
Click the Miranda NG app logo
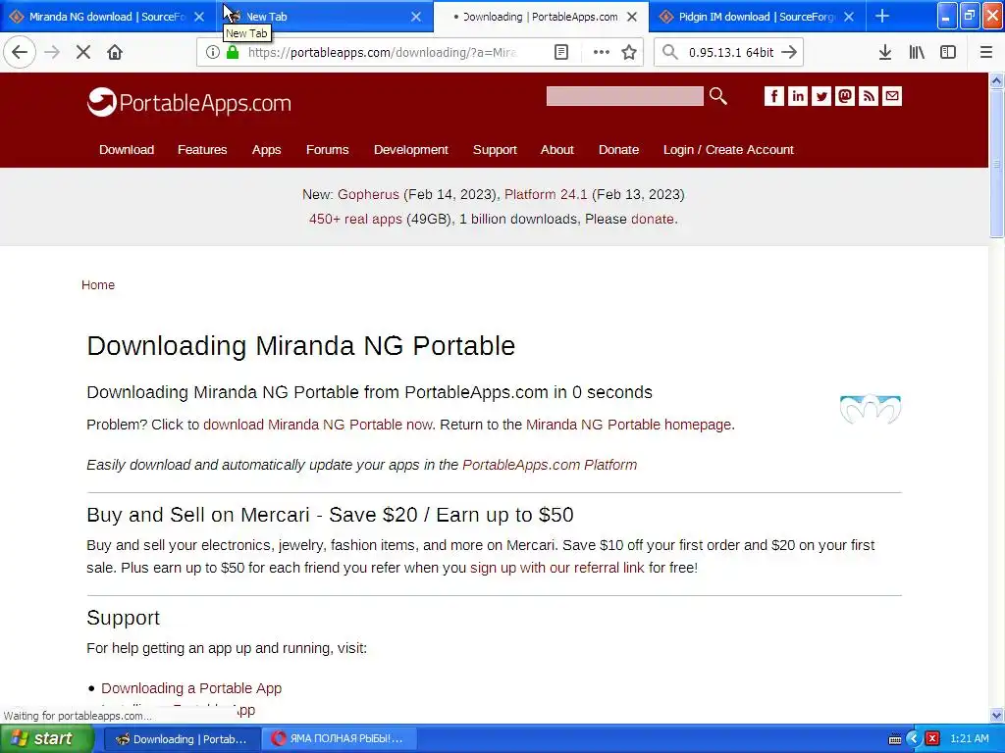pyautogui.click(x=871, y=409)
